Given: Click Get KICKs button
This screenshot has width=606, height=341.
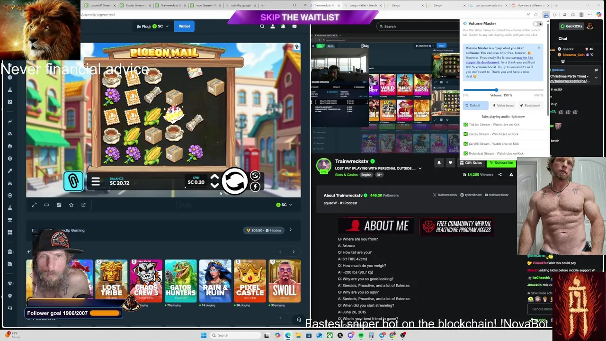Looking at the screenshot, I should click(571, 27).
